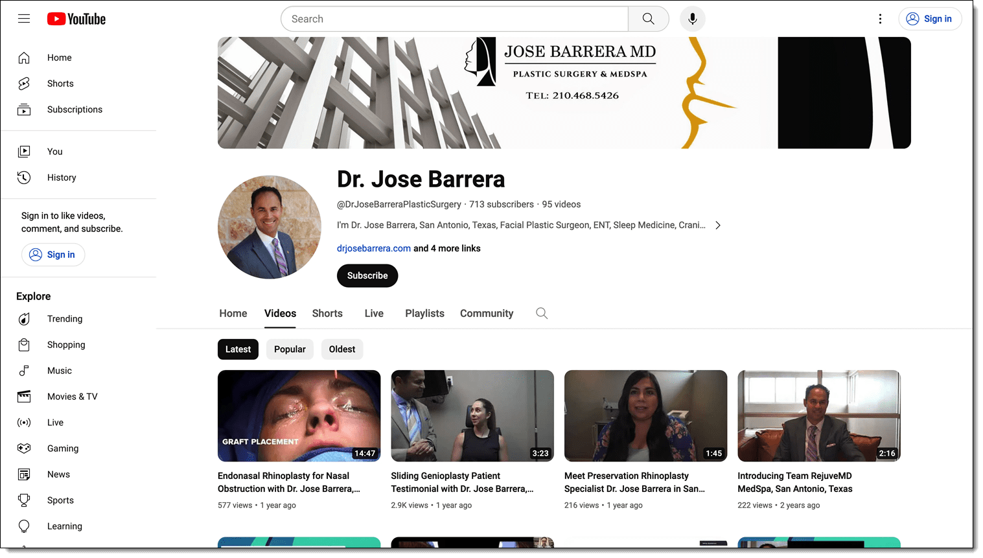The width and height of the screenshot is (983, 558).
Task: Open the three-dot options menu
Action: click(880, 19)
